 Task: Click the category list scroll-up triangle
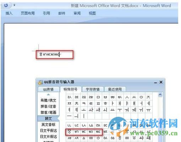[48, 95]
